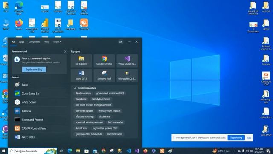This screenshot has width=273, height=154.
Task: Open the volume control in tray
Action: coord(247,151)
